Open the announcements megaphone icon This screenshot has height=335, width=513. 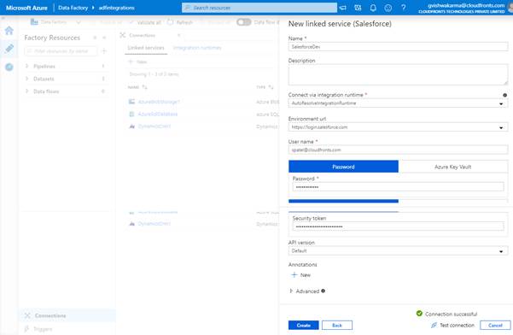pos(343,8)
